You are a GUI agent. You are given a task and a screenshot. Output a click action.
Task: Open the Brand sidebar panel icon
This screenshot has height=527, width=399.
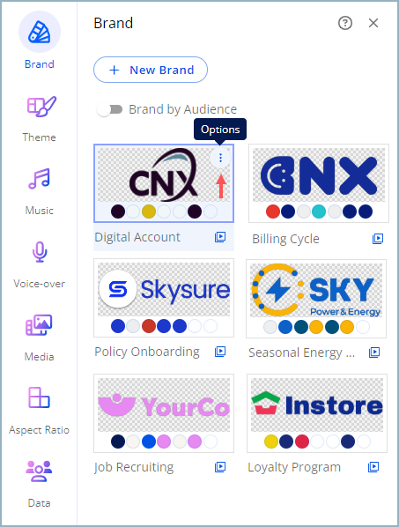coord(40,32)
